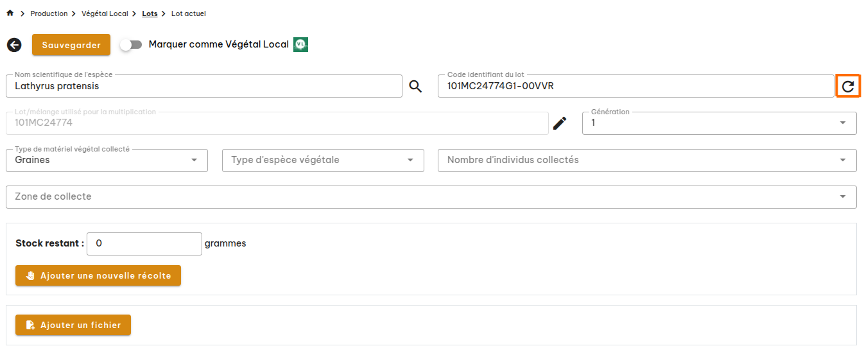The image size is (864, 355).
Task: Open Lots breadcrumb link
Action: coord(150,13)
